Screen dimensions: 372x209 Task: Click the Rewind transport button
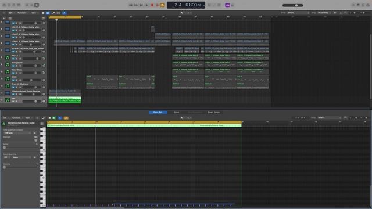click(130, 5)
